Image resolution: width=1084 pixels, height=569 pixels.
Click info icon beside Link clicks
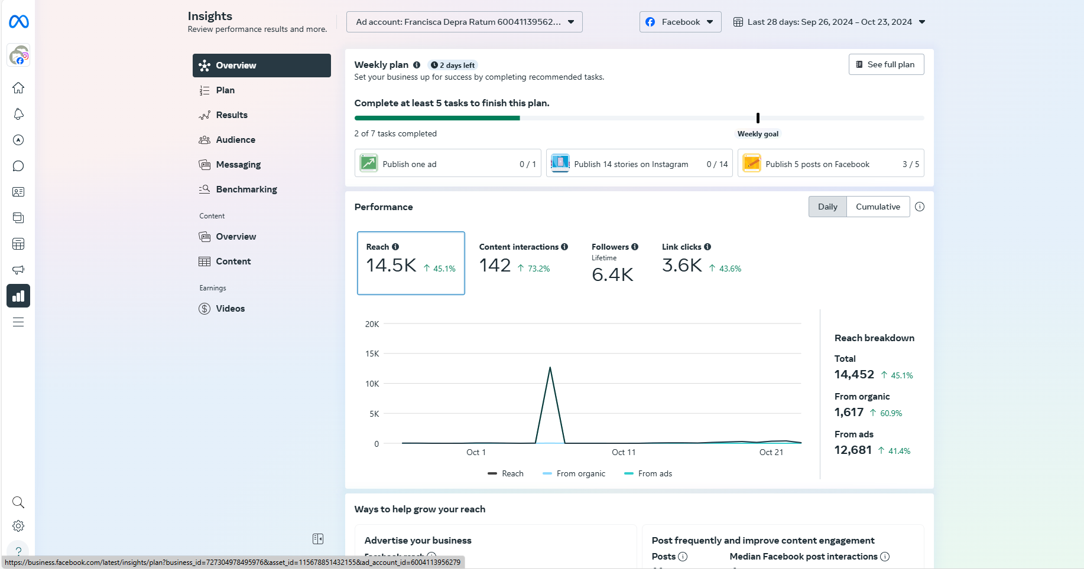pos(707,247)
